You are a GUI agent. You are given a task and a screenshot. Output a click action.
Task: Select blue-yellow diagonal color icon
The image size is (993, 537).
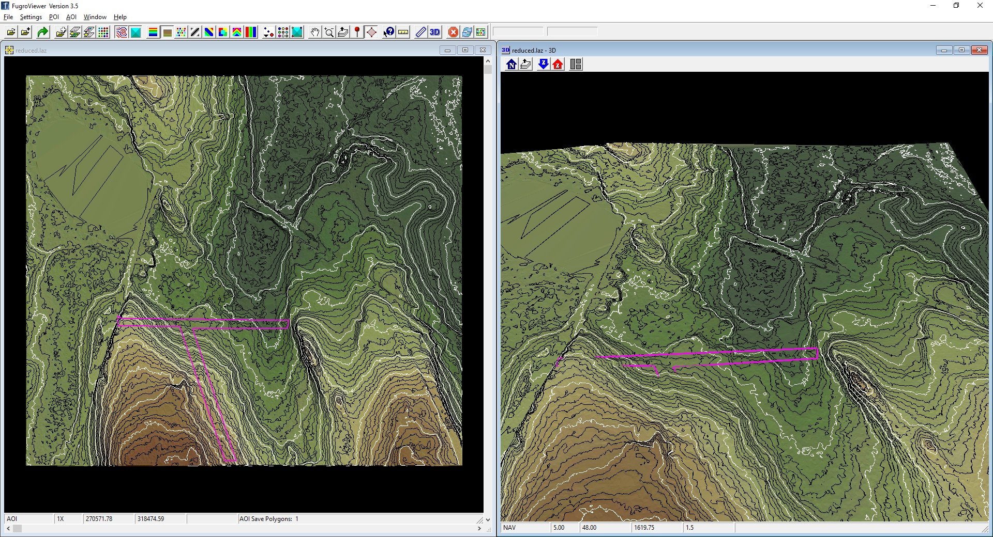209,32
